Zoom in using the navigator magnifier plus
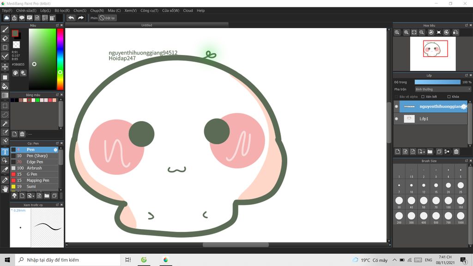The image size is (473, 266). pos(406,32)
